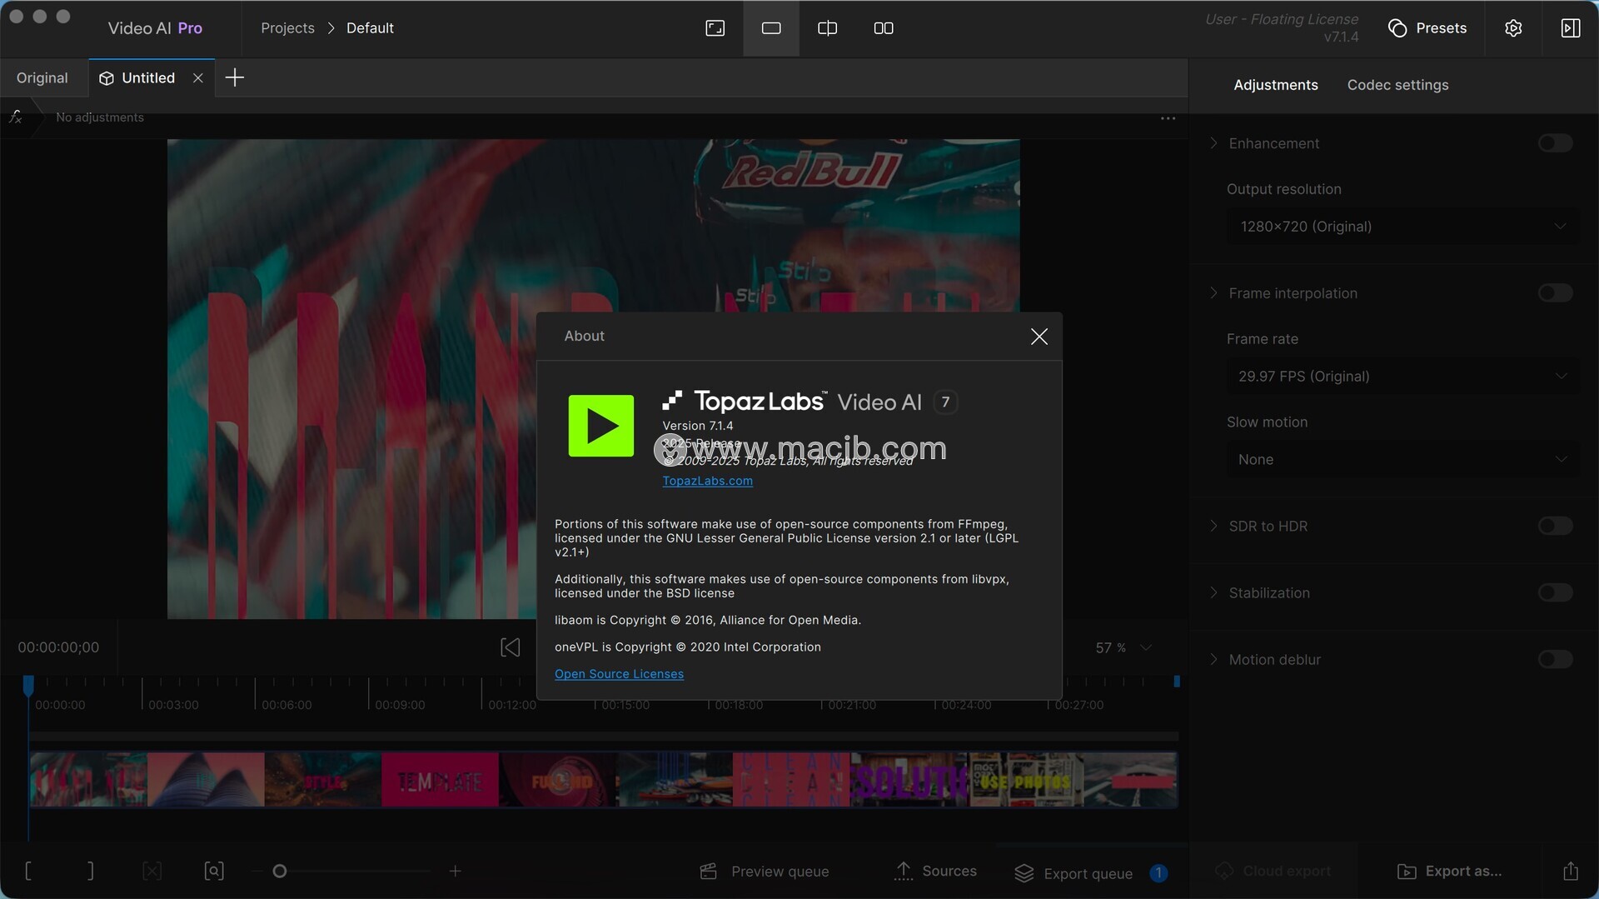Select the side-by-side view layout icon
The image size is (1599, 899).
884,28
